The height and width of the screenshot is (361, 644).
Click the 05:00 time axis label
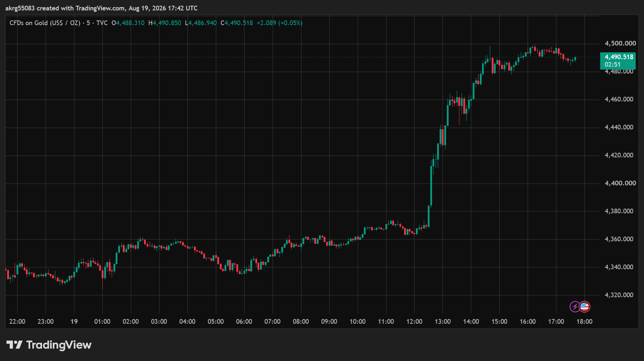click(216, 322)
